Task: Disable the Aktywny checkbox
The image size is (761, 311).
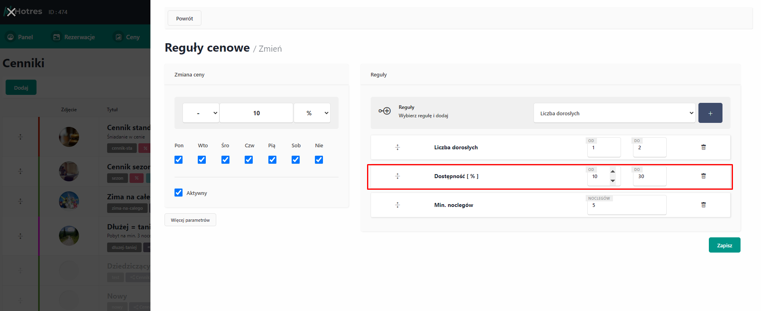Action: click(179, 193)
